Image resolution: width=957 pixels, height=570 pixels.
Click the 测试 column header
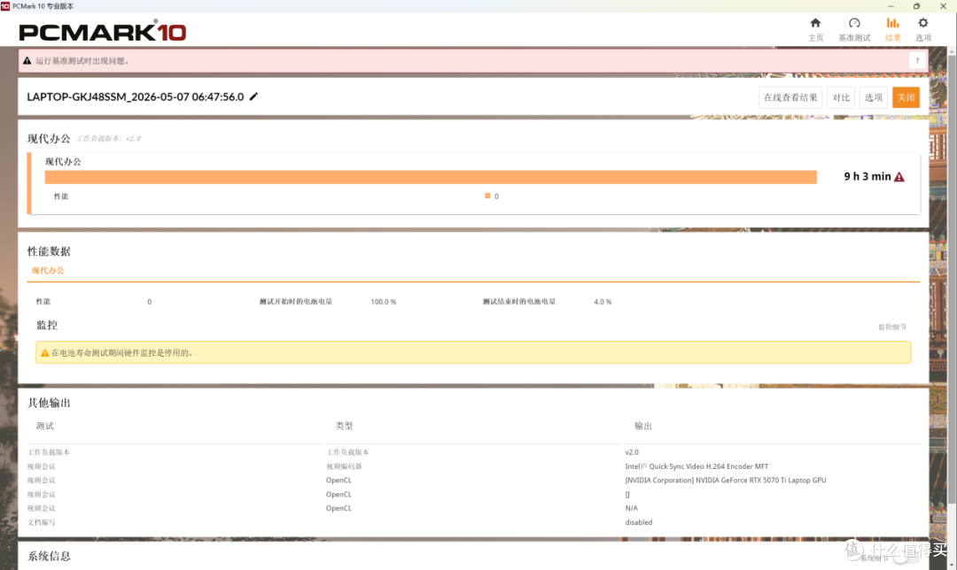click(44, 426)
